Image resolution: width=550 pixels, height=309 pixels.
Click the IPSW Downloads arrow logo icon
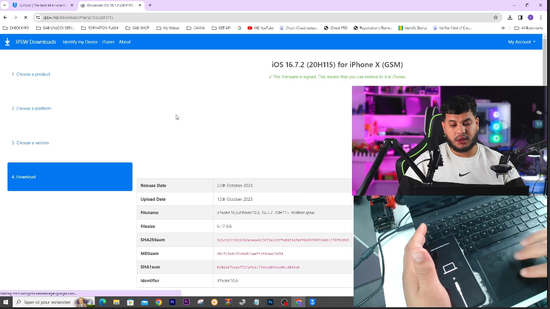7,42
